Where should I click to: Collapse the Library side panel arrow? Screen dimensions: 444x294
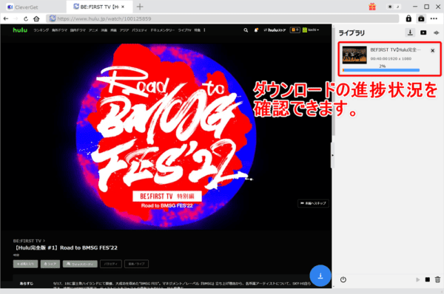pos(333,155)
